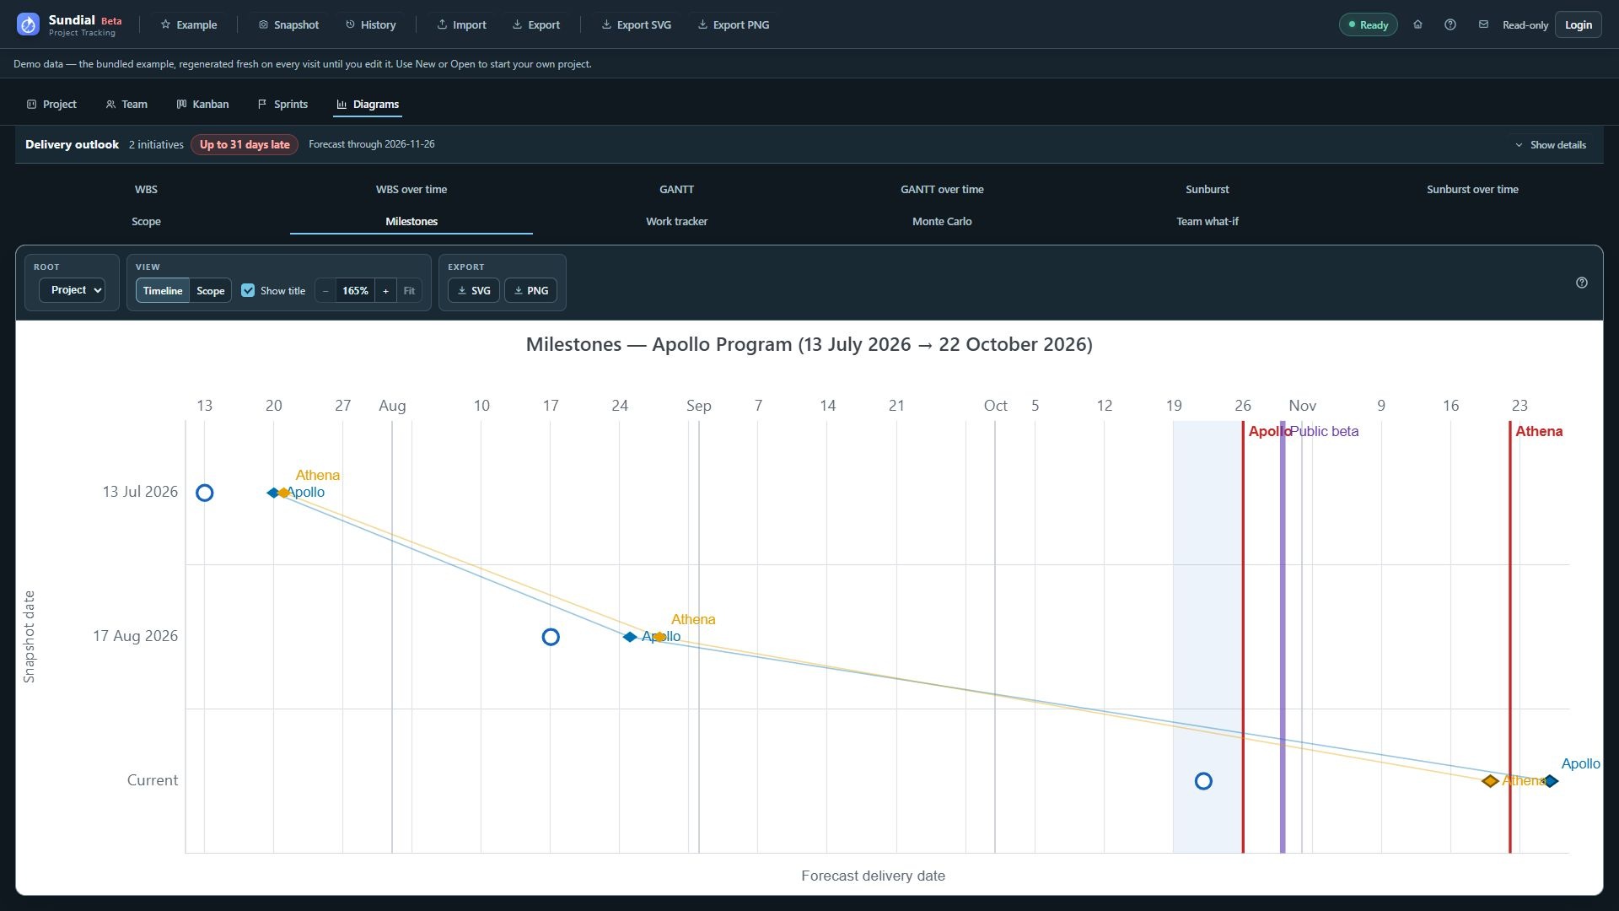The image size is (1619, 911).
Task: Switch view to Scope toggle
Action: point(211,291)
